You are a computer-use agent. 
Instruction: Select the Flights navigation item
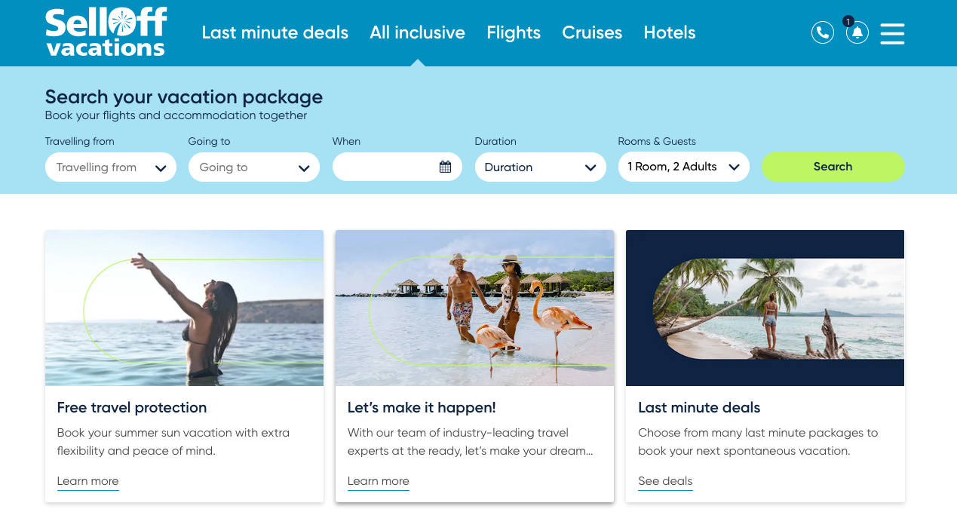(514, 32)
